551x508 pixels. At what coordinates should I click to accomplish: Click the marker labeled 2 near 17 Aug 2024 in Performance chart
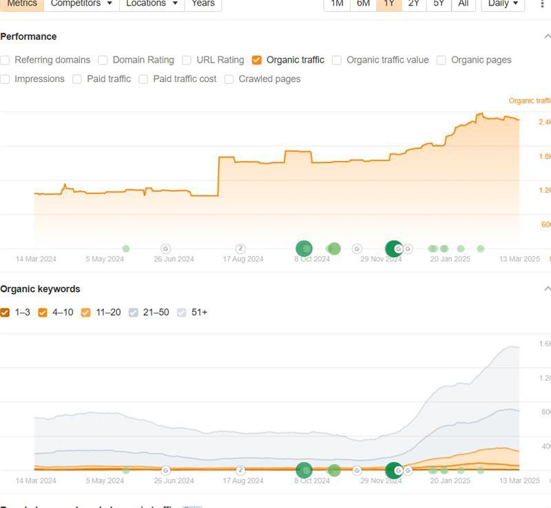tap(240, 248)
